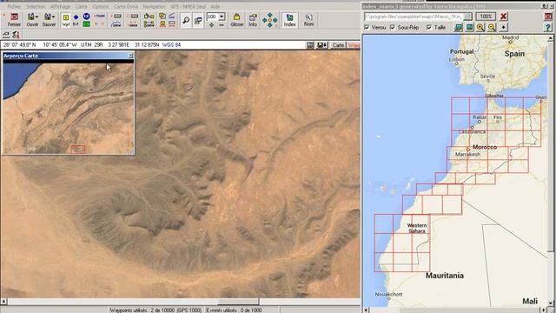The width and height of the screenshot is (556, 313).
Task: Open the Aide menu
Action: coord(215,6)
